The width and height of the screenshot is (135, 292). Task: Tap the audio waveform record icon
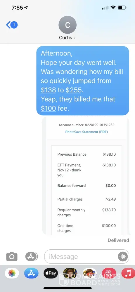pyautogui.click(x=123, y=257)
